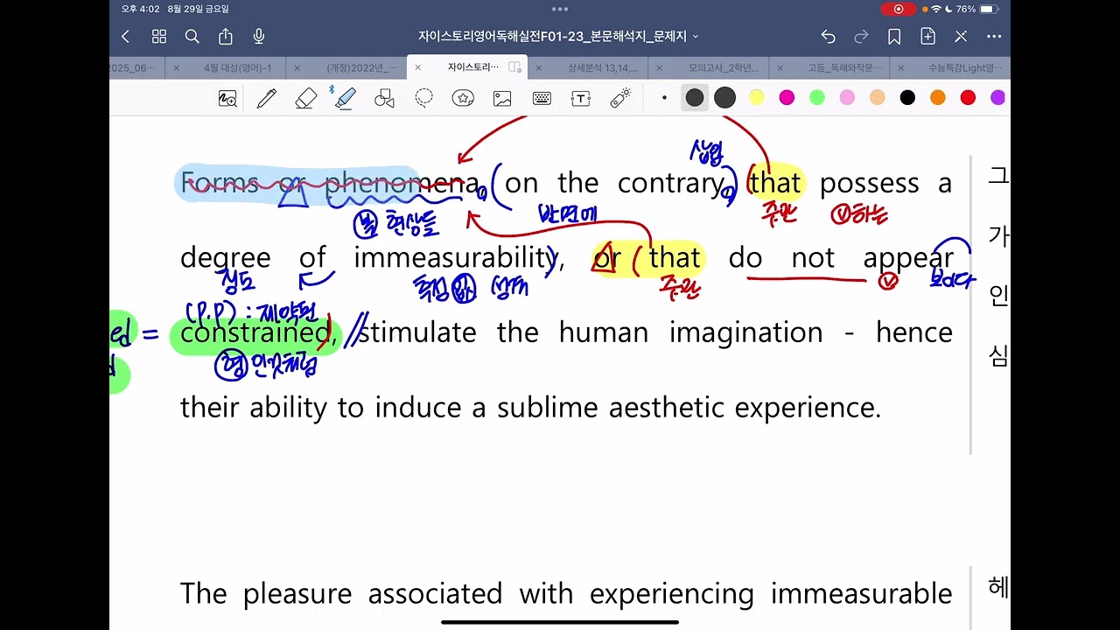The width and height of the screenshot is (1120, 630).
Task: Open the keyboard typing tool
Action: [542, 98]
